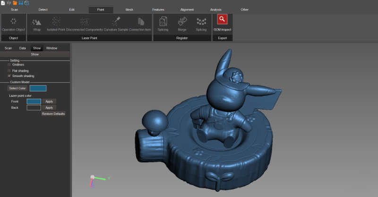Select the Disconnected Components tool

pos(85,25)
